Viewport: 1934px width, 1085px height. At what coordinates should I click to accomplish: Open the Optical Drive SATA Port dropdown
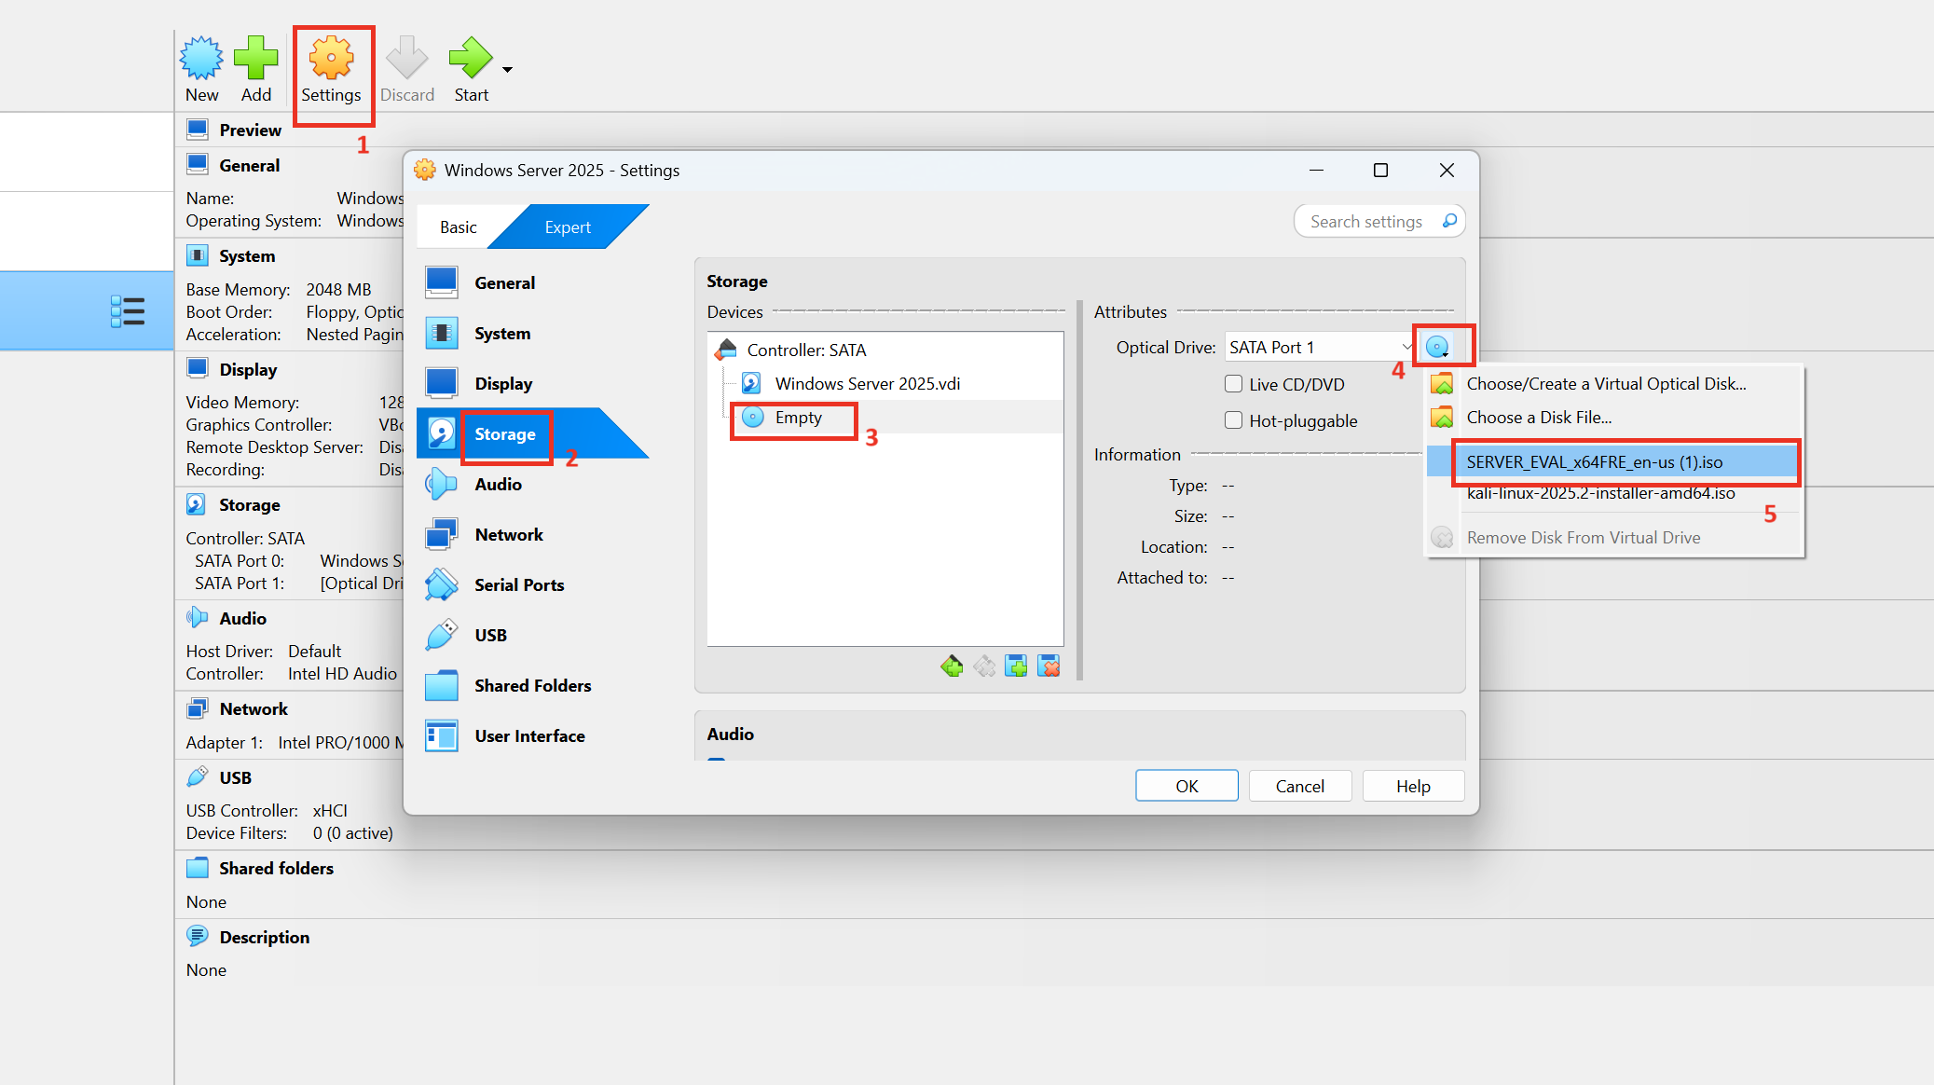click(1320, 348)
